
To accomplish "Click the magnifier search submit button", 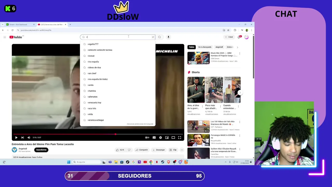I will click(159, 37).
